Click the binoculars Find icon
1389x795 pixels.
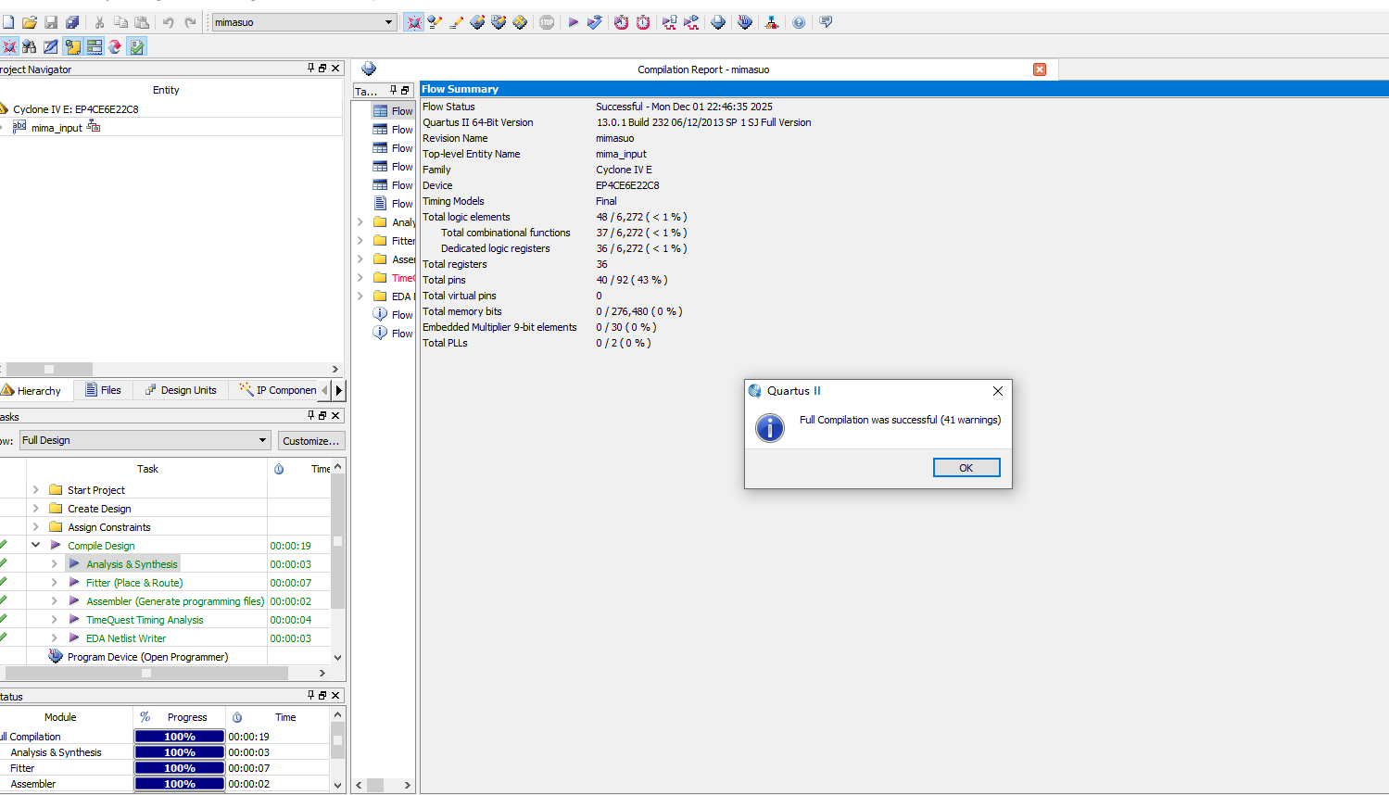30,46
